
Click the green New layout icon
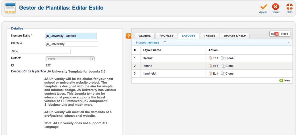(281, 81)
